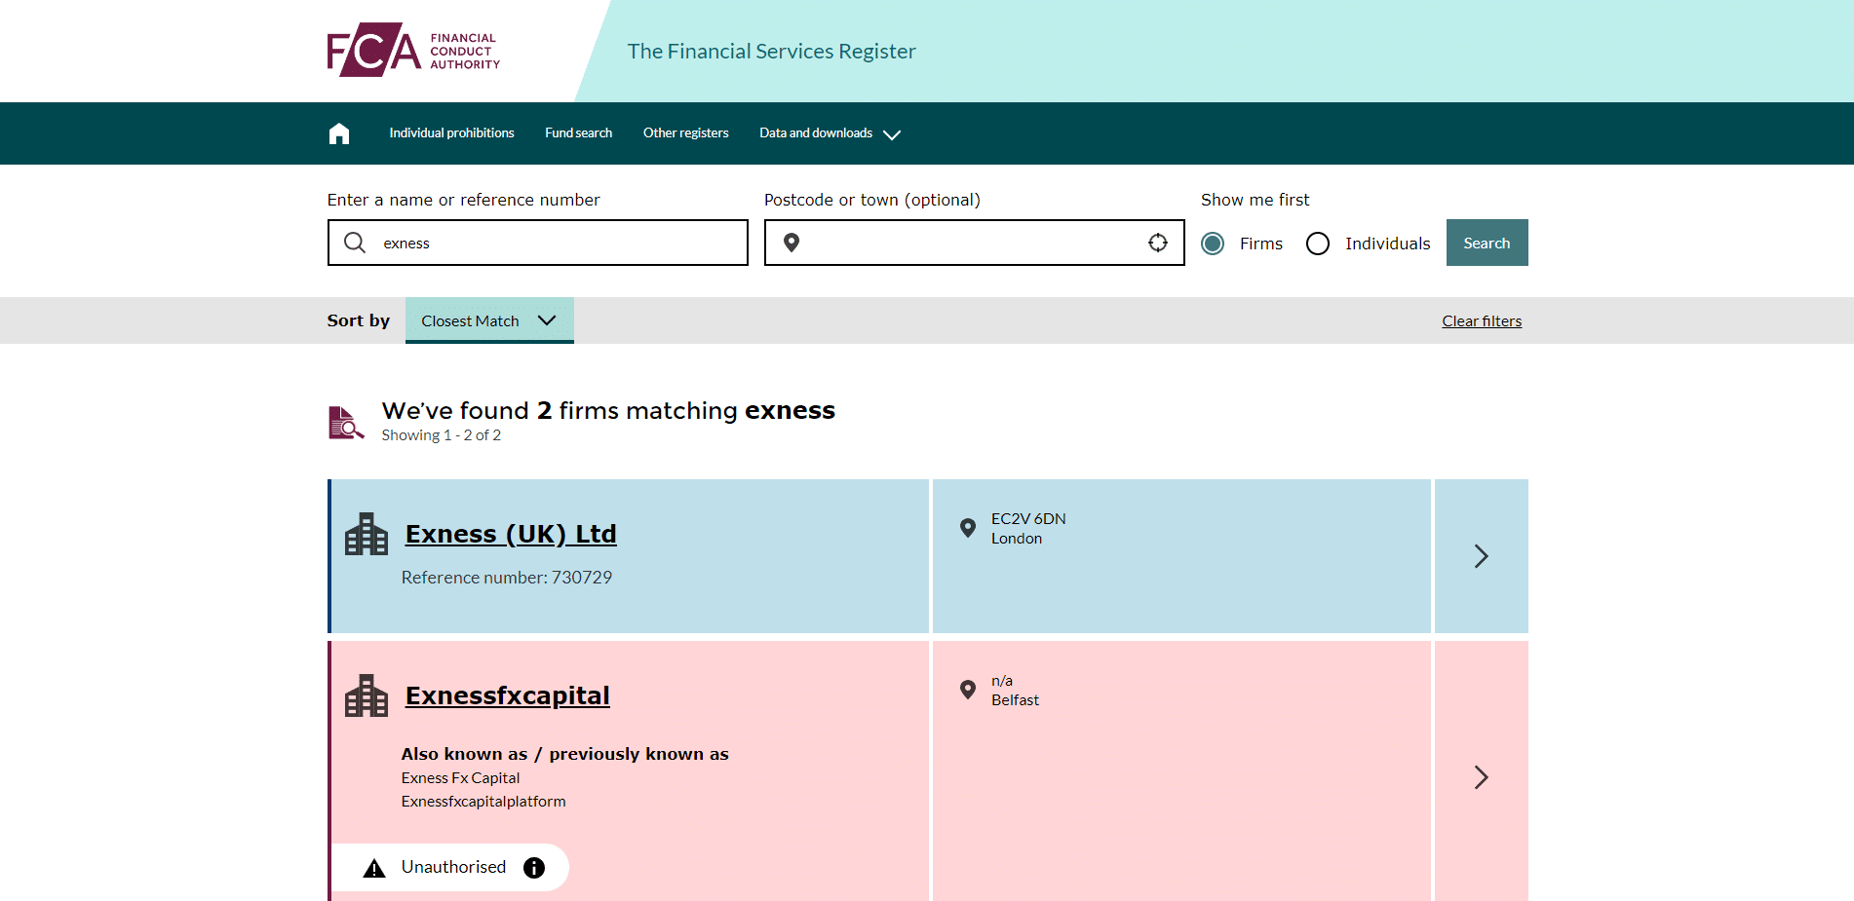
Task: Expand the Data and downloads menu
Action: tap(830, 133)
